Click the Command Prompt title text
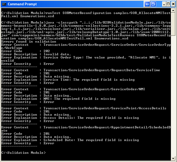Image resolution: width=177 pixels, height=162 pixels. (22, 4)
